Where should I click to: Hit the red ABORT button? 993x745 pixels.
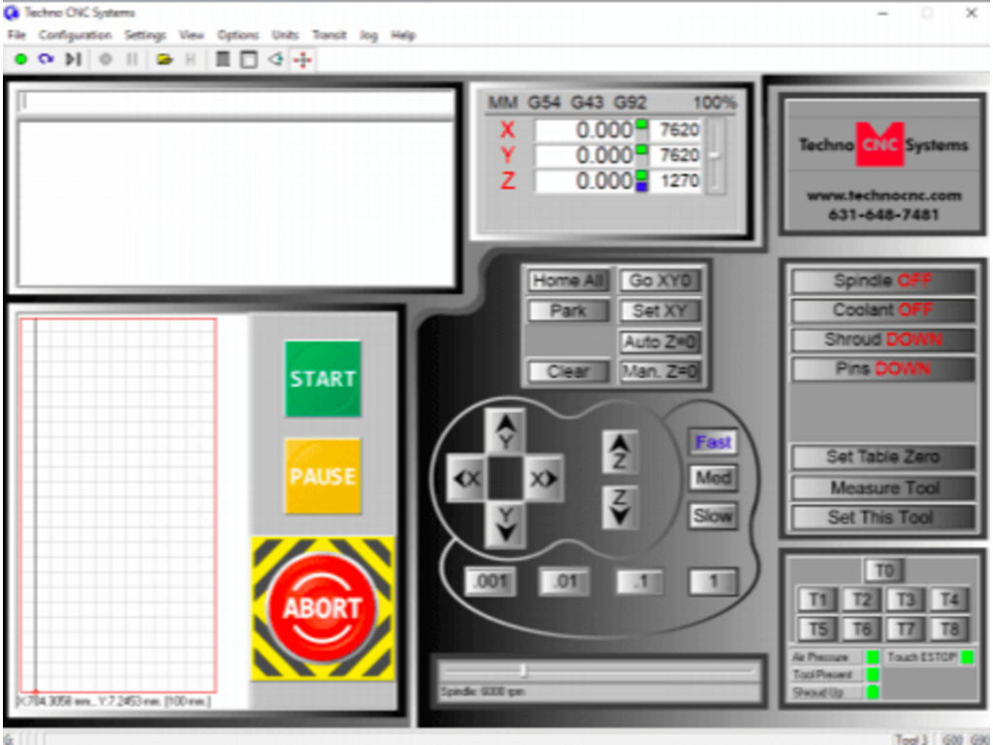click(323, 608)
